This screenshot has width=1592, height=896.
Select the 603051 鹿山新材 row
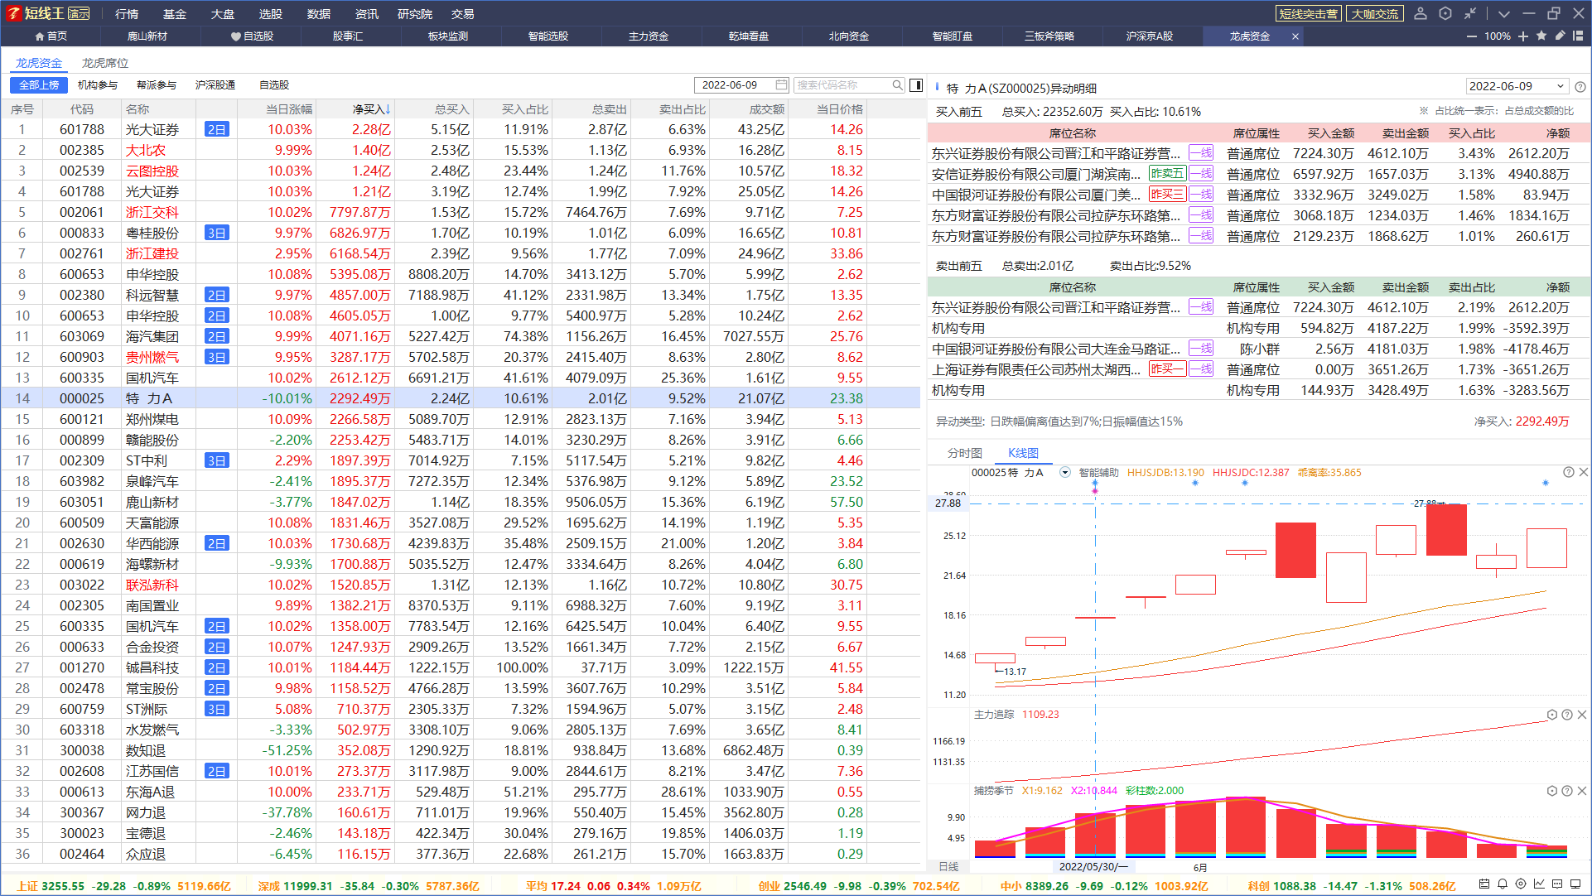pos(461,502)
